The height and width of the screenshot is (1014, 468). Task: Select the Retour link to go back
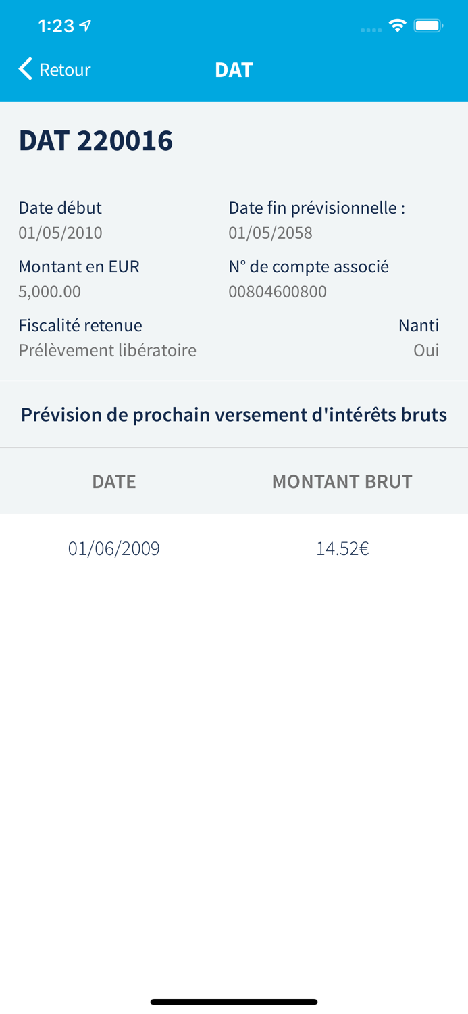pyautogui.click(x=65, y=69)
